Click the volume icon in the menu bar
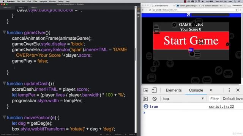243x136 pixels. [203, 2]
